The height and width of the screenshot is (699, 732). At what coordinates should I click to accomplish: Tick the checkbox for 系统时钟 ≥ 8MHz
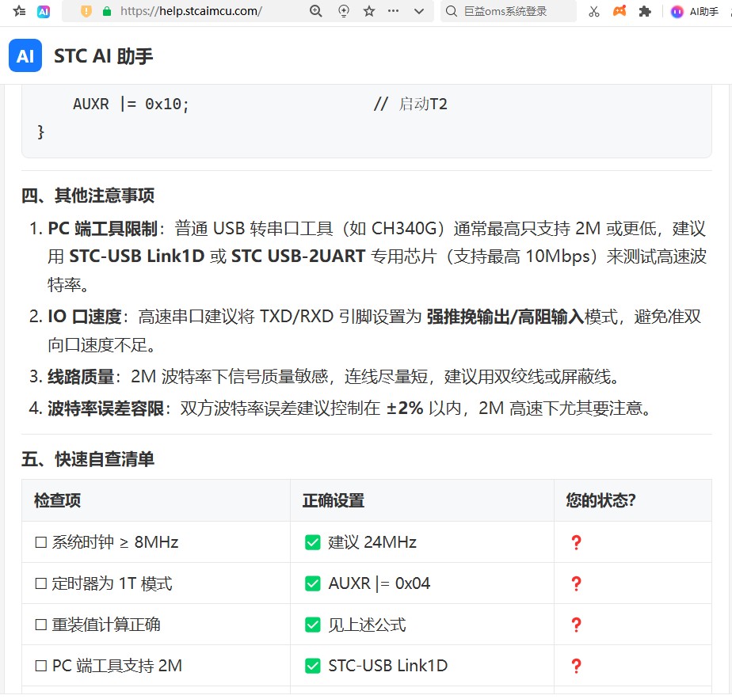click(x=41, y=542)
